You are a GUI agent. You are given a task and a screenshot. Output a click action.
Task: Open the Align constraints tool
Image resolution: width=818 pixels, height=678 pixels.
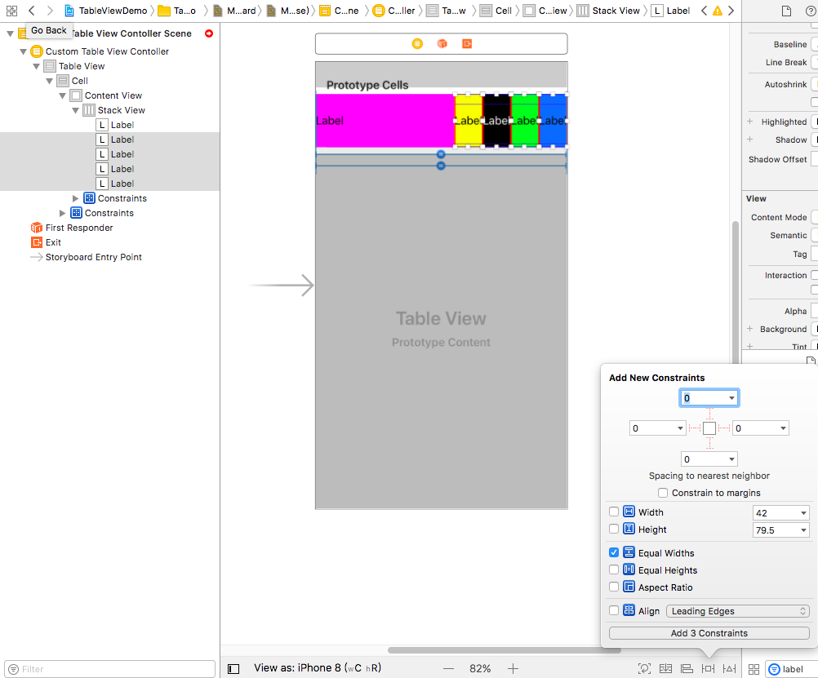[x=687, y=668]
